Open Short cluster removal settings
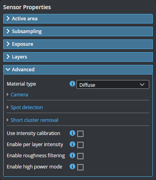Viewport: 156px width, 180px height. [34, 120]
